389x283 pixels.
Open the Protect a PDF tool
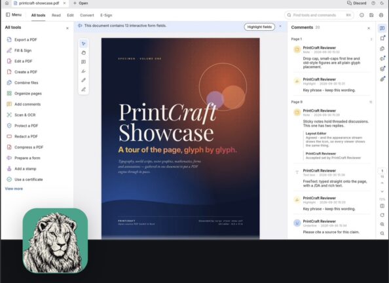click(x=22, y=126)
